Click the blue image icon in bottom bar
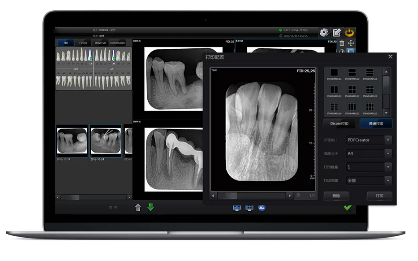The image size is (418, 261). (262, 208)
